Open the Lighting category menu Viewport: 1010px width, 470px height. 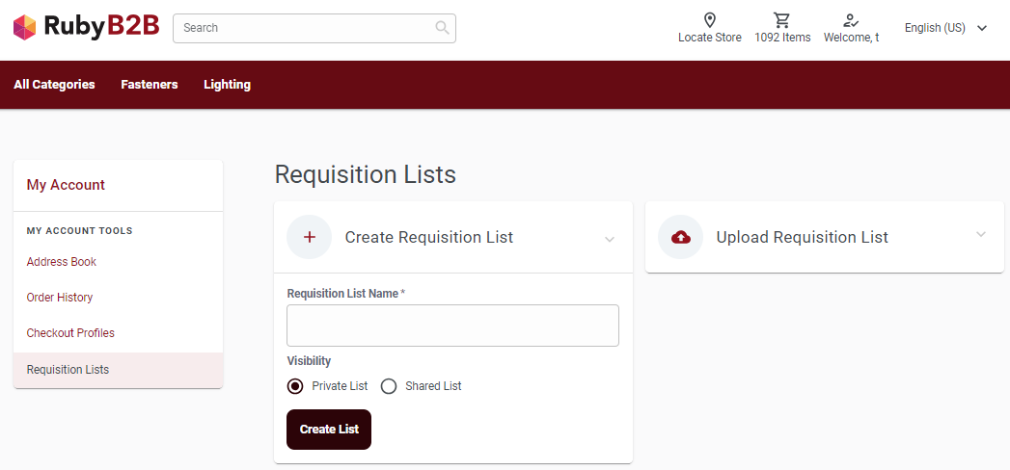pyautogui.click(x=227, y=85)
